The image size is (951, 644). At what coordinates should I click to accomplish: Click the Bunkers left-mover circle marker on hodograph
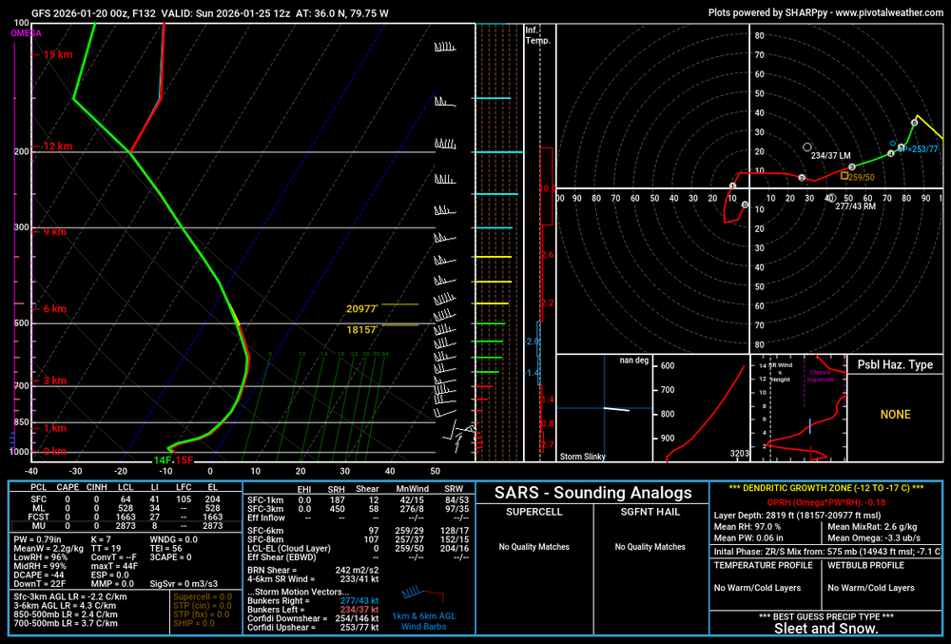click(807, 147)
